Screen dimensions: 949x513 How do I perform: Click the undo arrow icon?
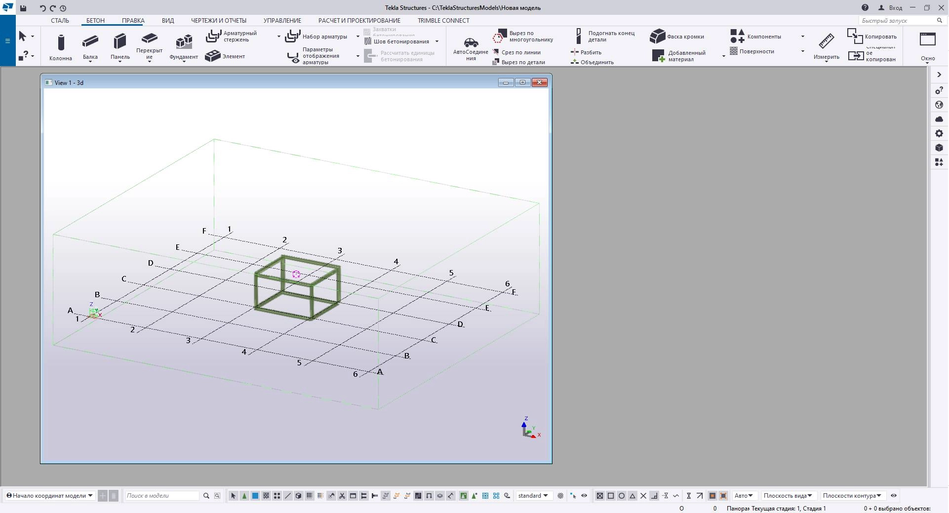[x=42, y=8]
